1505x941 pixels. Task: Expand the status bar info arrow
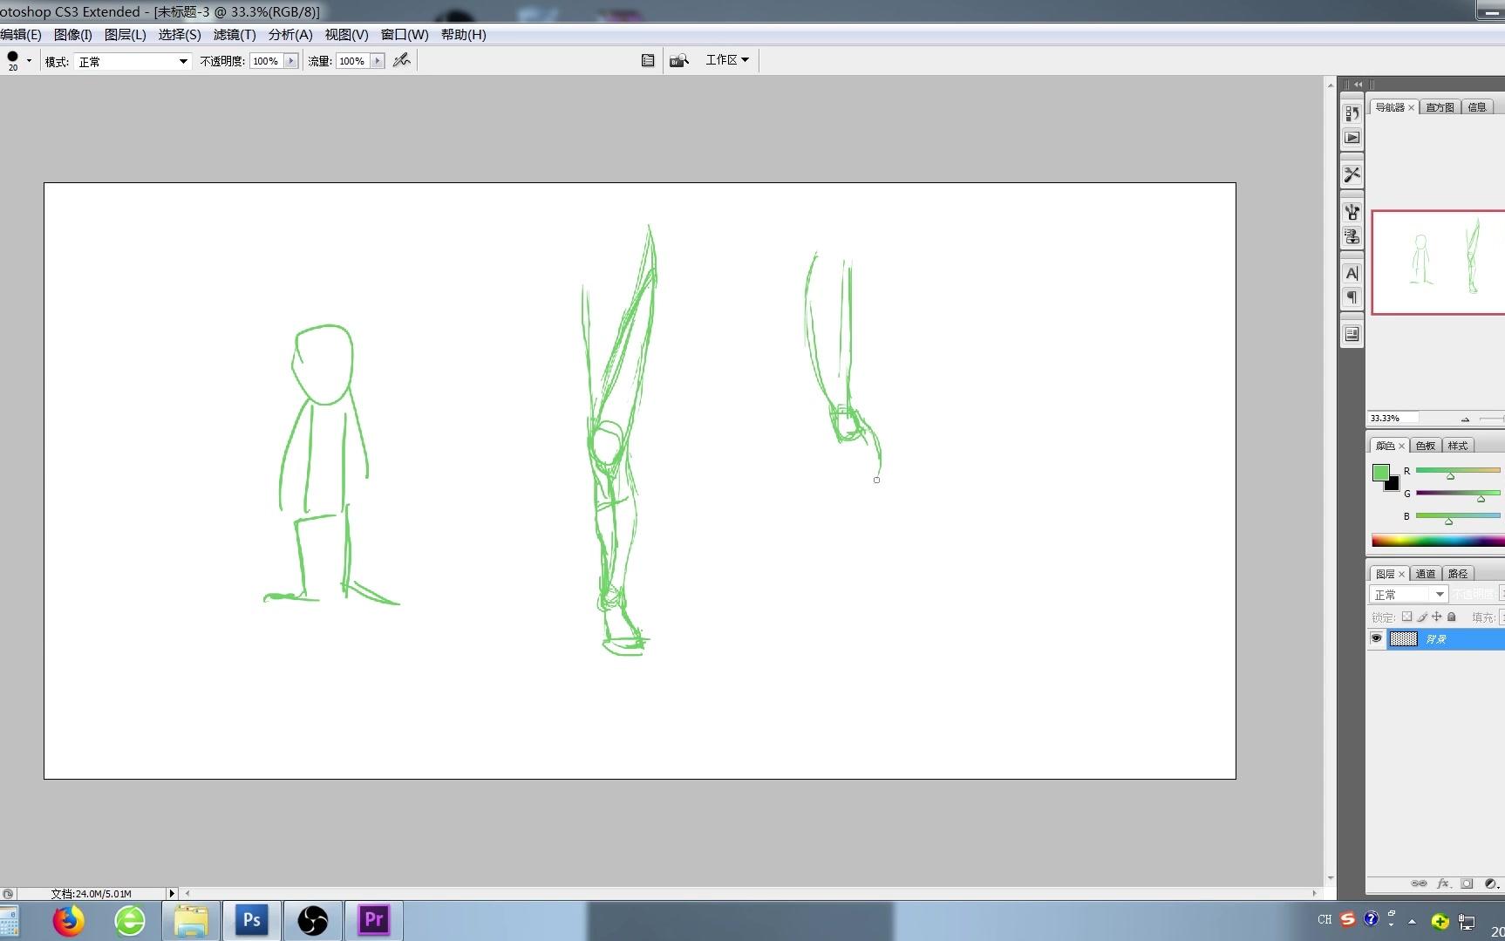click(172, 893)
